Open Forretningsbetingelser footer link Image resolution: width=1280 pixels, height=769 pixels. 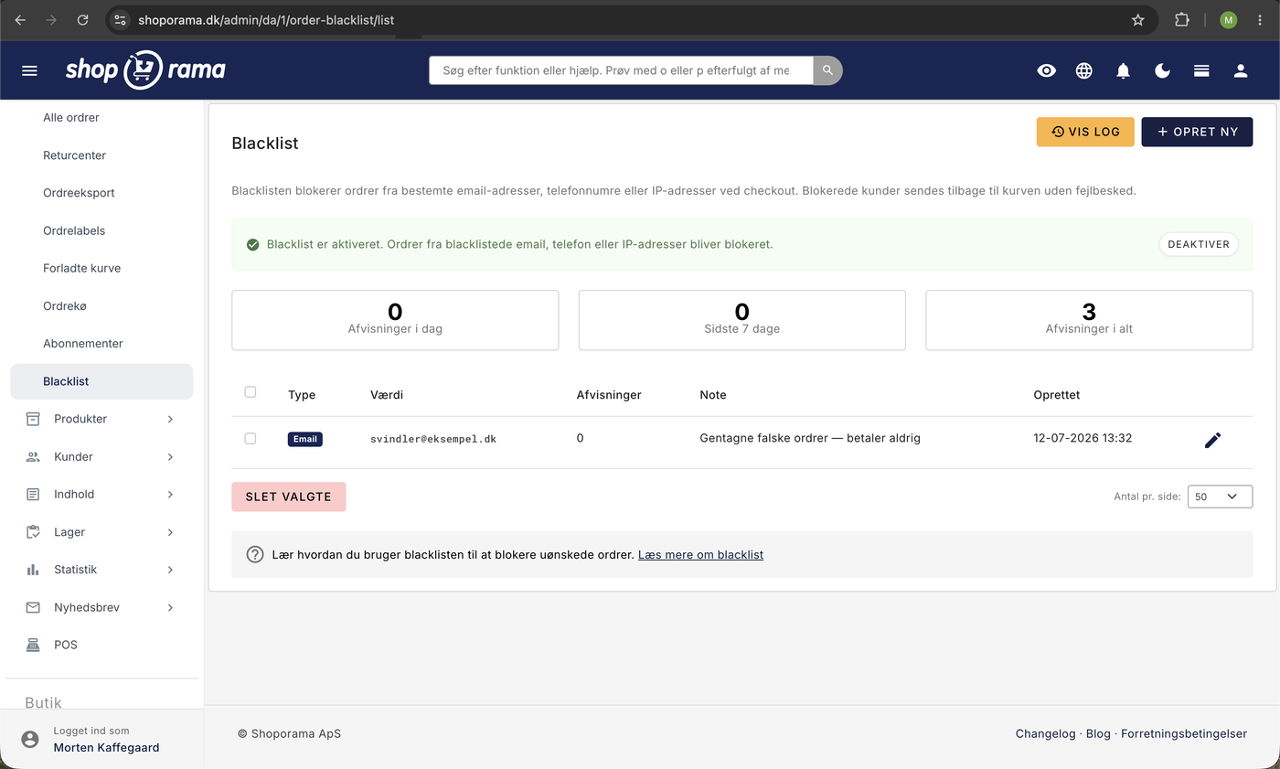(x=1184, y=733)
